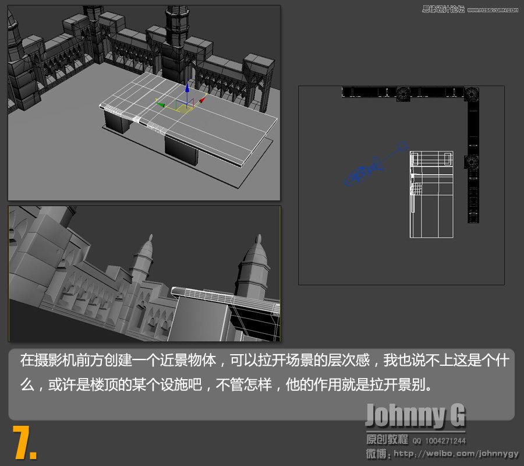Viewport: 524px width, 466px height.
Task: Select the red Y-axis arrow of the move gizmo
Action: point(202,100)
